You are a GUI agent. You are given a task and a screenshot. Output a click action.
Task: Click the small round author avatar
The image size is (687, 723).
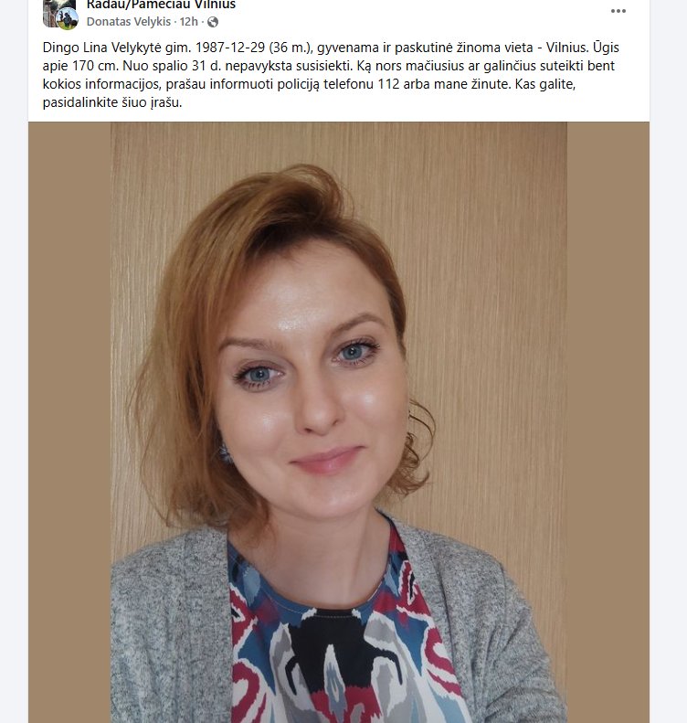[x=68, y=19]
